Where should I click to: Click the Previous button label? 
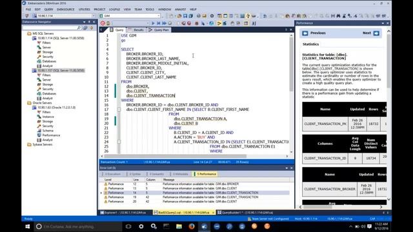318,33
